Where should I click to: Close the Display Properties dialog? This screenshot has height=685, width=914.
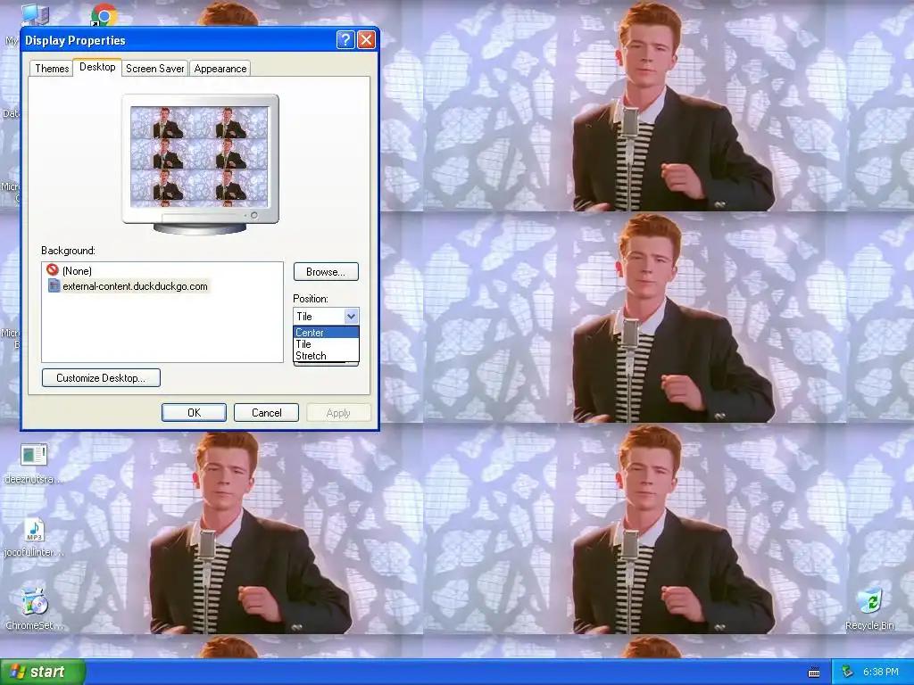pos(366,39)
